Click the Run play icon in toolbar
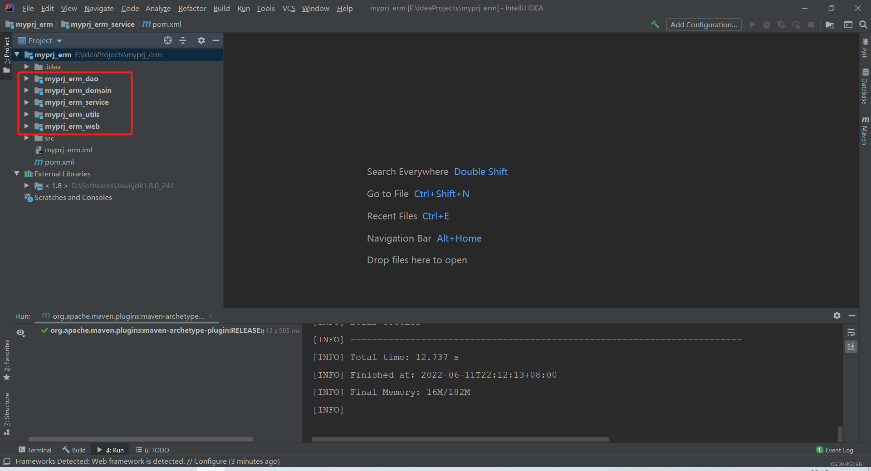Screen dimensions: 871x471 (x=752, y=24)
